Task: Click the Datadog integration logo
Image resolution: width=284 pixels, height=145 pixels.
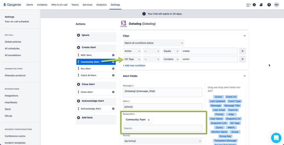Action: click(x=124, y=24)
